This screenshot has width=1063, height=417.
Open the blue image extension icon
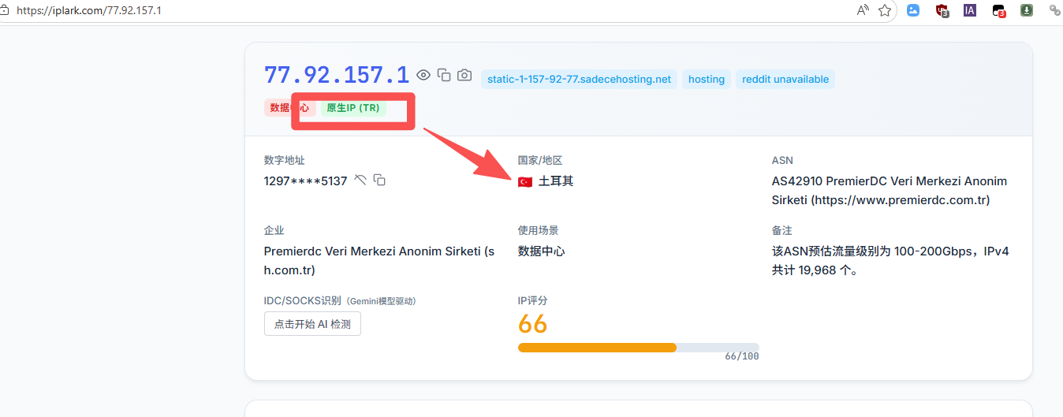913,10
